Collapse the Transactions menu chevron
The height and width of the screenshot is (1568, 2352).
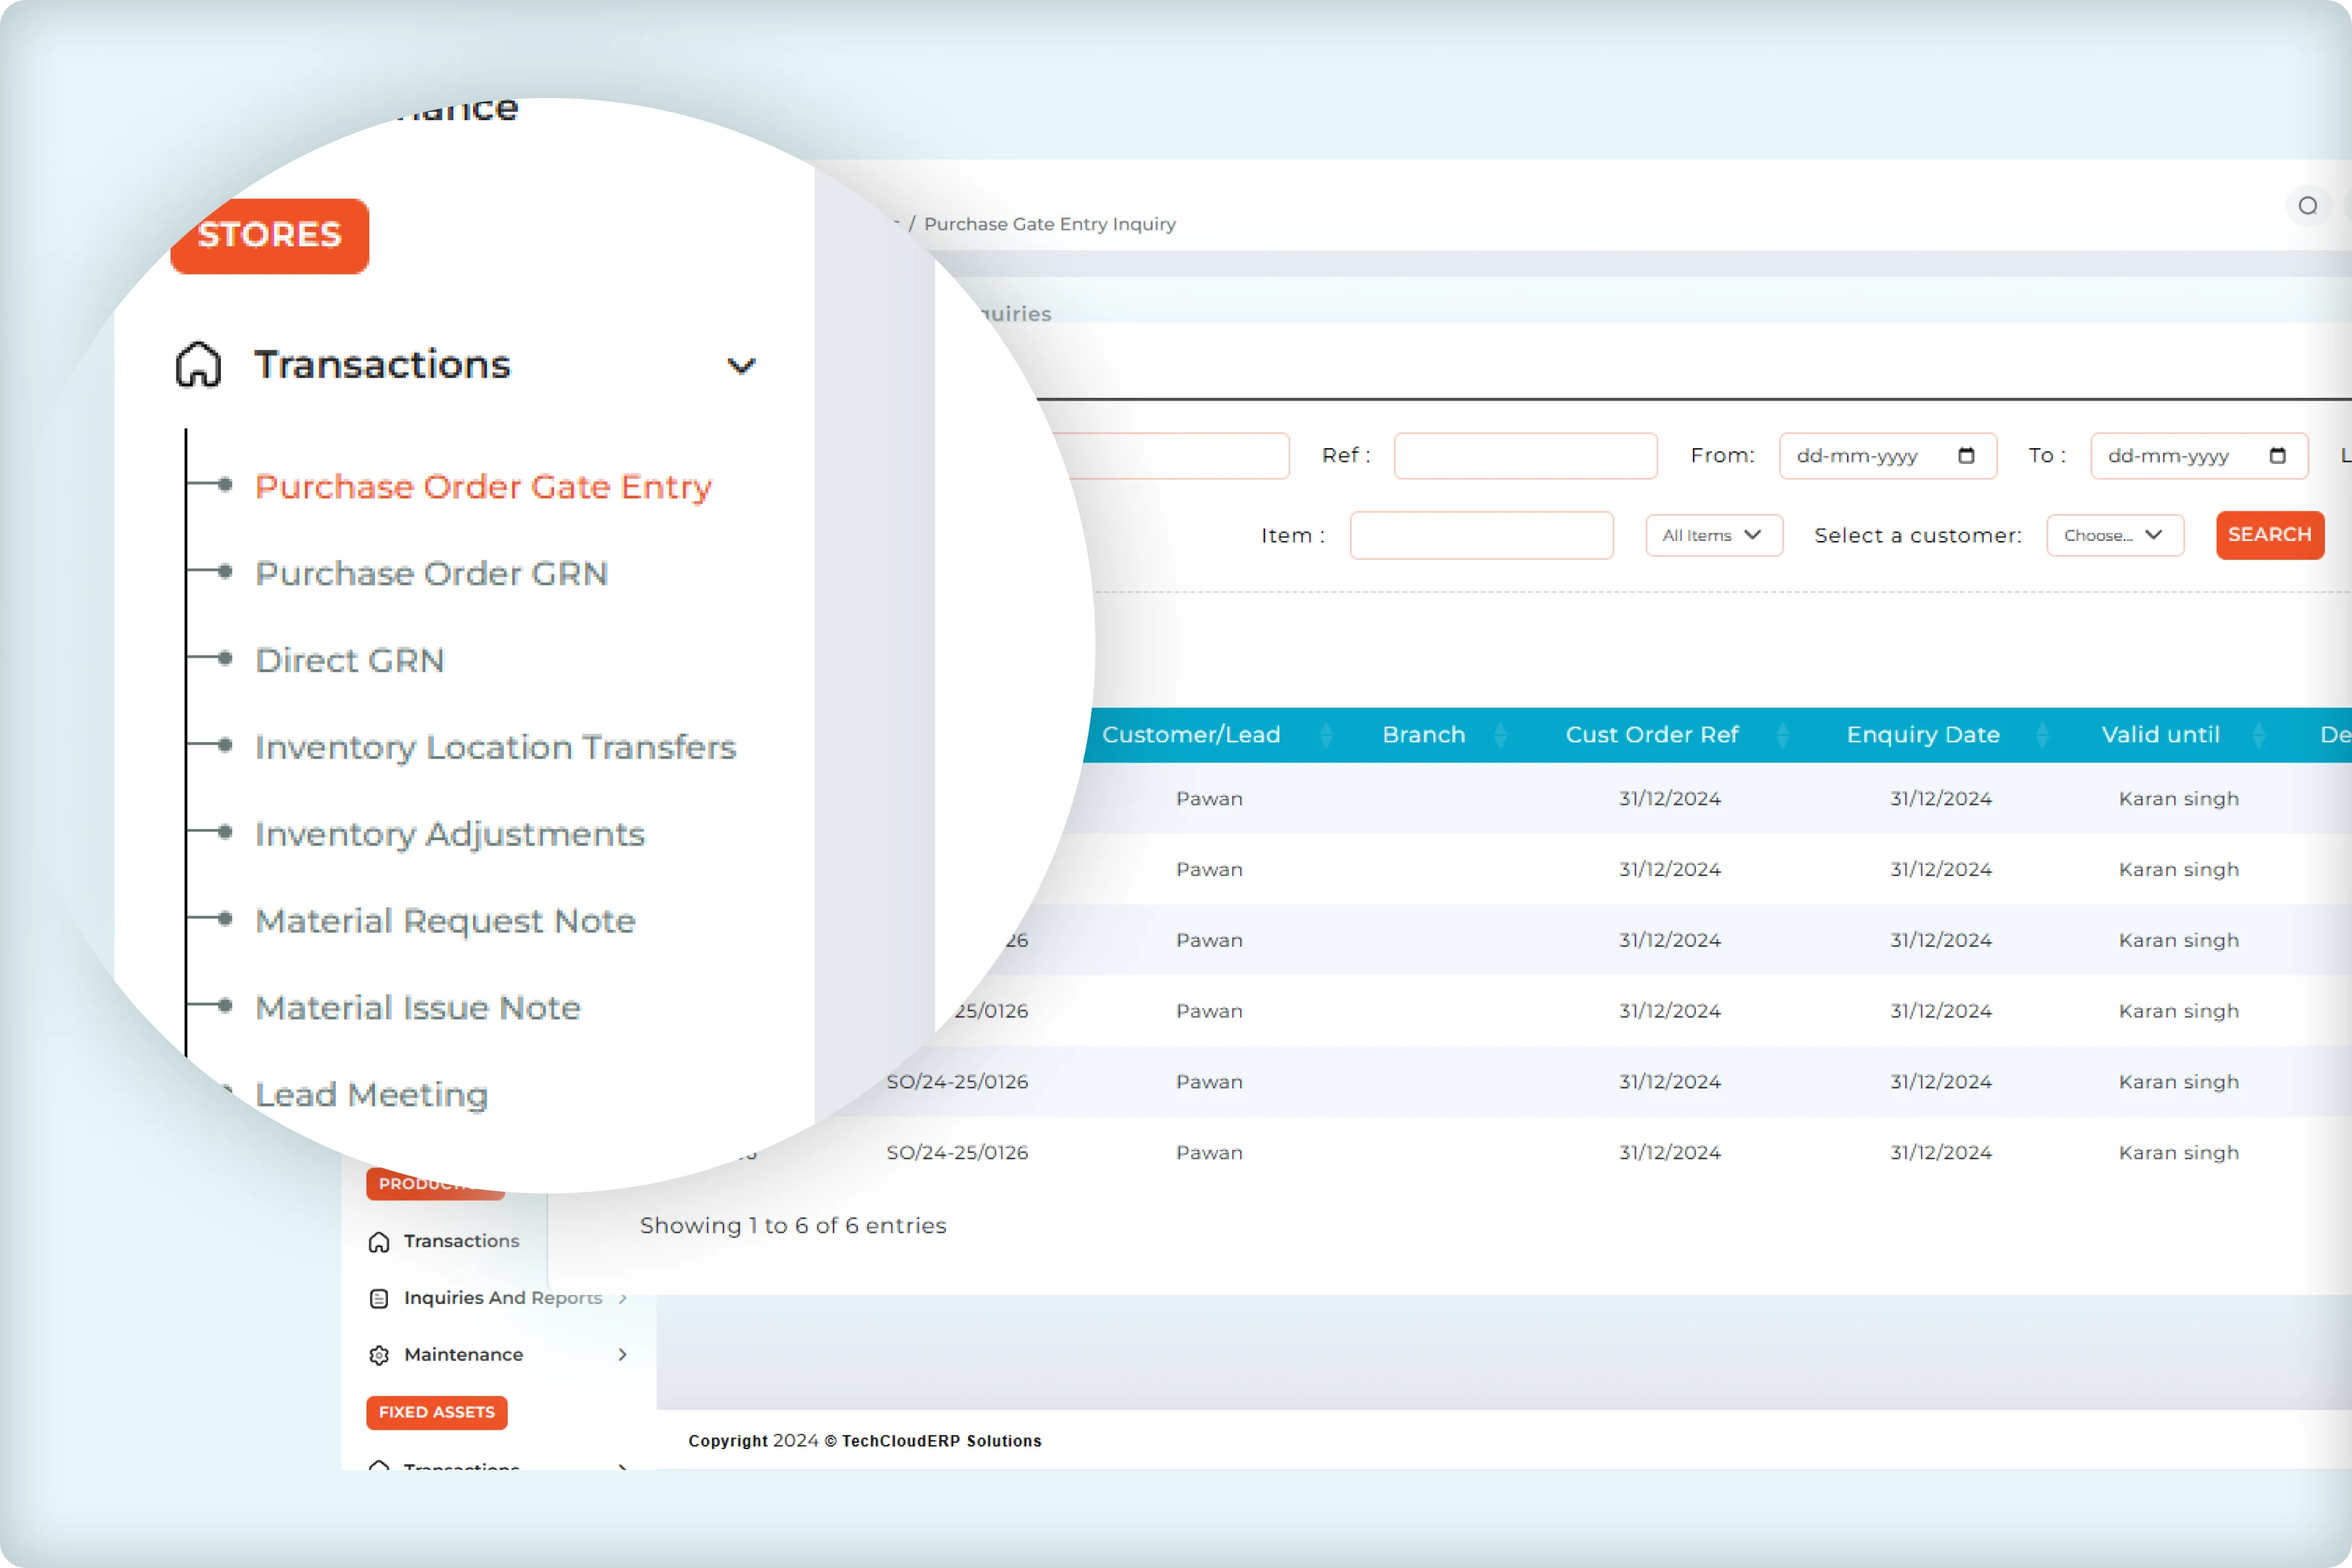pos(741,366)
